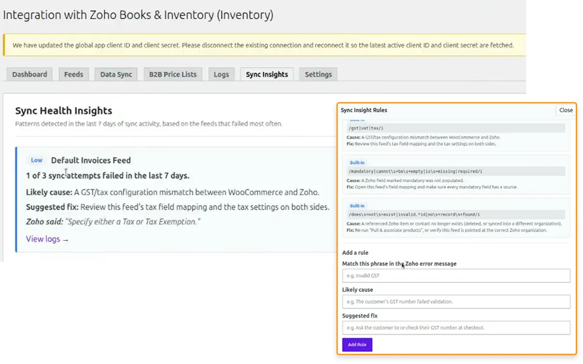Click the Sync Health Insights heading

click(63, 111)
